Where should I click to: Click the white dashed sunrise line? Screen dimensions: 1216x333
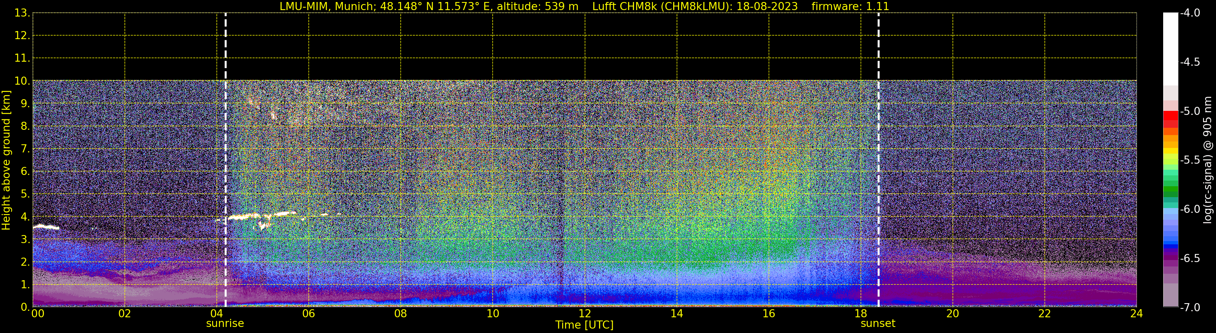coord(225,160)
